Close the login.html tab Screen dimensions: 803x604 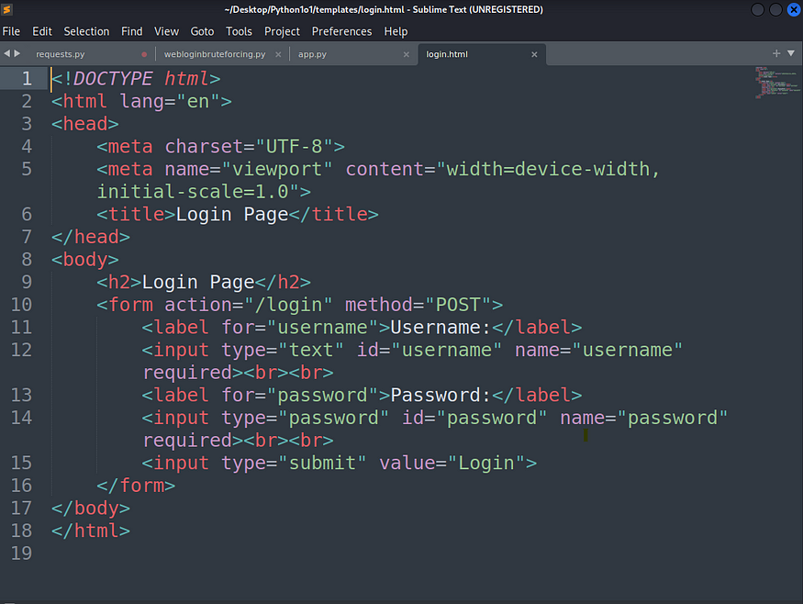[534, 54]
